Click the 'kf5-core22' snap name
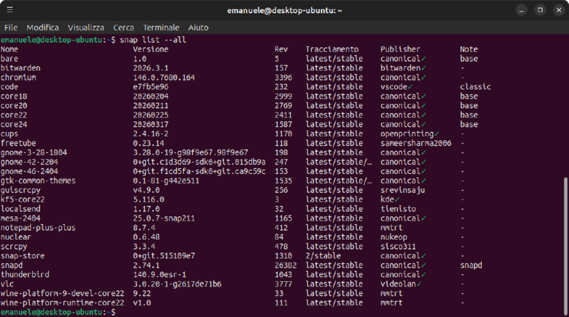This screenshot has height=317, width=569. [x=22, y=199]
